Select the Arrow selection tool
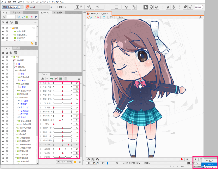Screen dimensions: 218x169 pyautogui.click(x=146, y=7)
